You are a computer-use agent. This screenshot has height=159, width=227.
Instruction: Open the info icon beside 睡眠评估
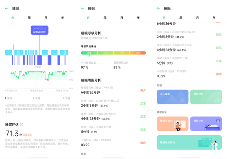point(21,124)
